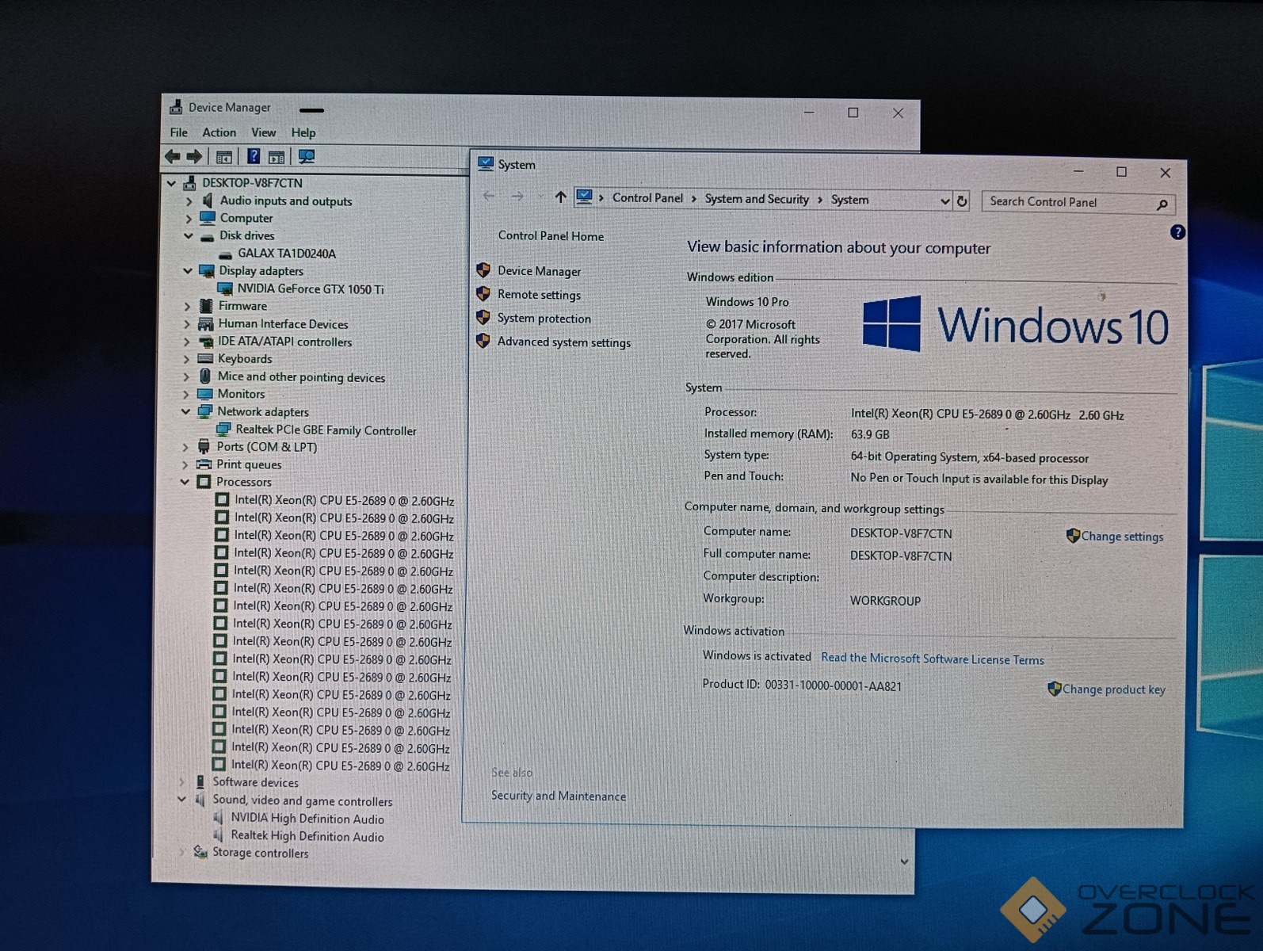Select the NVIDIA GeForce GTX 1050 Ti adapter icon
1263x951 pixels.
click(225, 288)
